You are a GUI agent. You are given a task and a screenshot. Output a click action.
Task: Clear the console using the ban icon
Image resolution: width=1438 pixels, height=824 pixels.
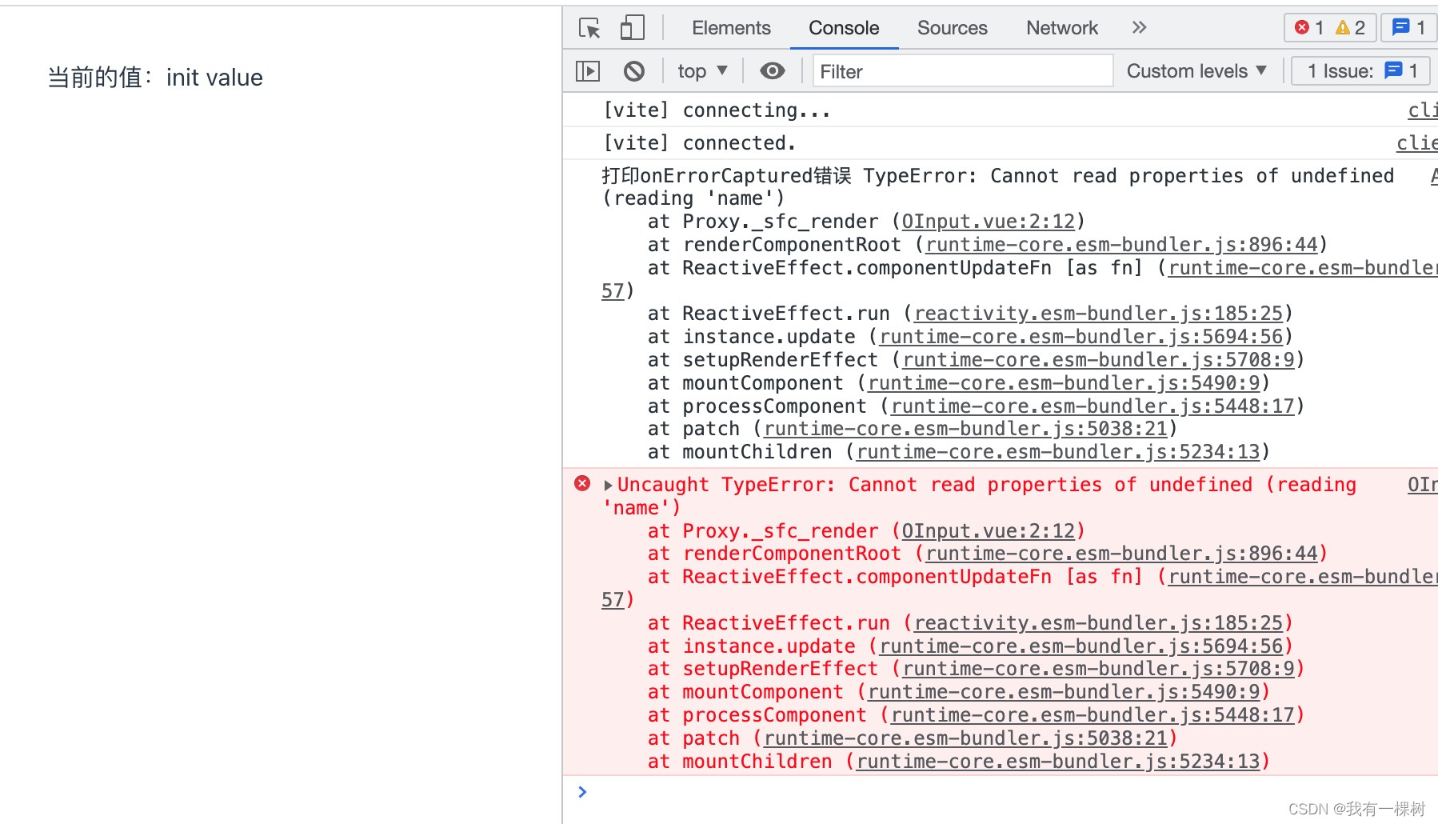coord(633,71)
